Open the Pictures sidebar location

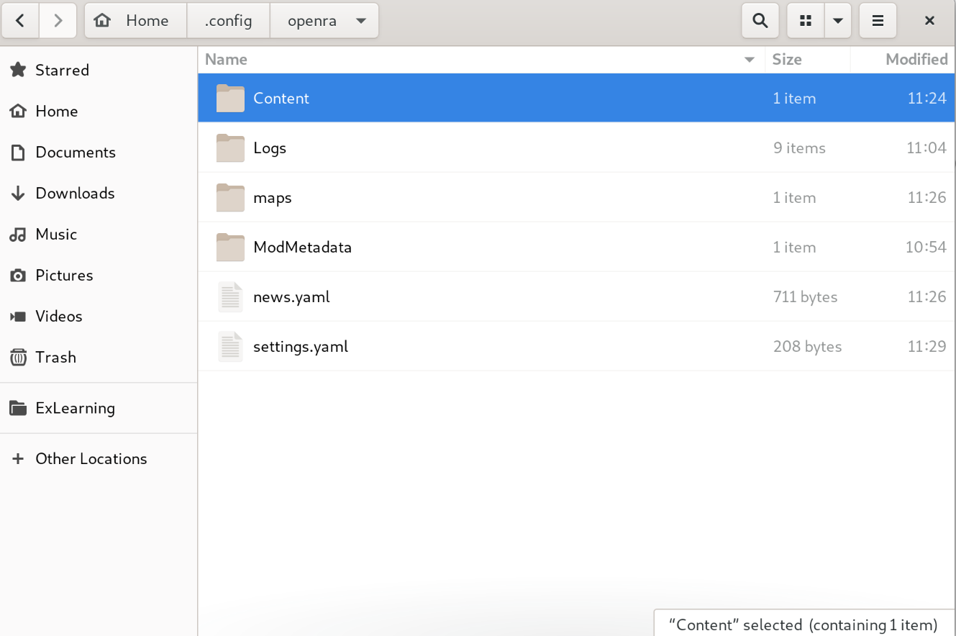[64, 275]
